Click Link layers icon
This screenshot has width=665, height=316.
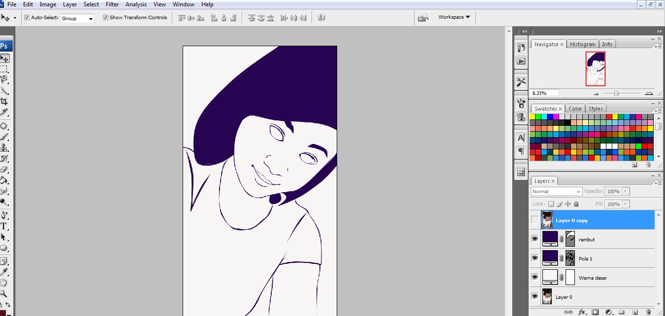coord(568,312)
